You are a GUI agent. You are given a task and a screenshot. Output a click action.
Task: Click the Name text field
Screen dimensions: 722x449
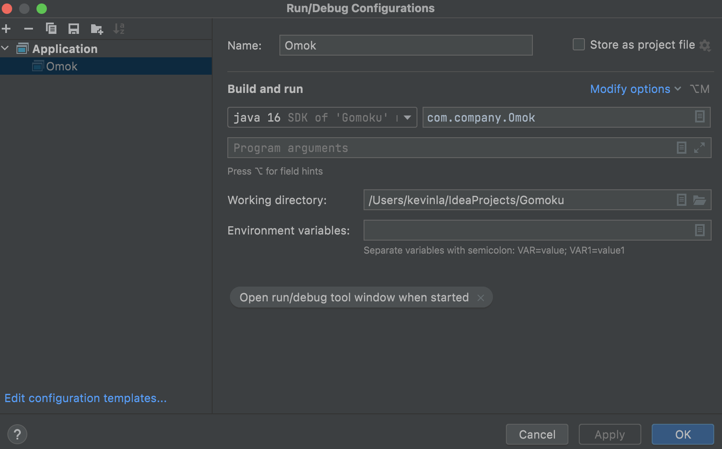[406, 46]
